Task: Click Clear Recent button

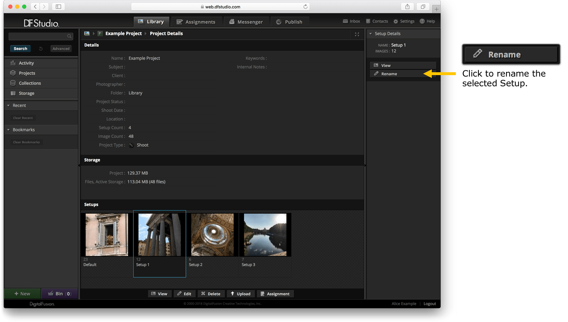Action: click(x=23, y=118)
